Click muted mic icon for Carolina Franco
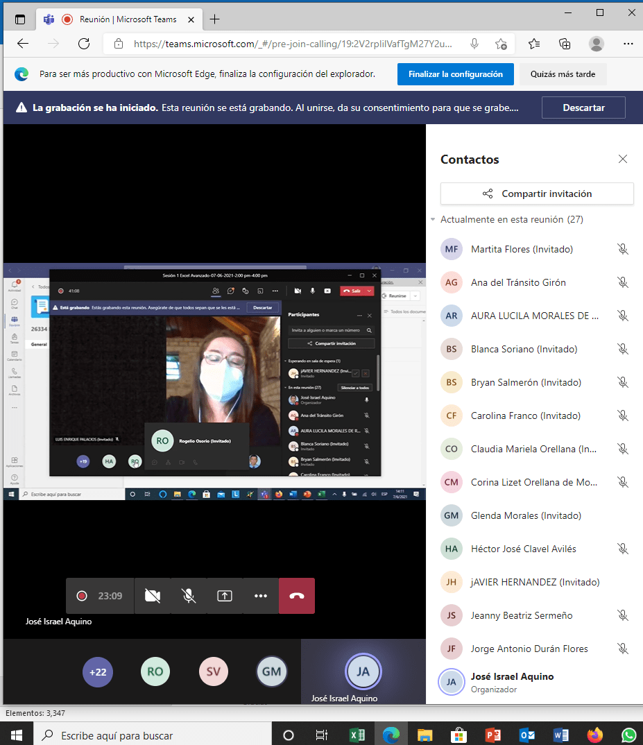643x745 pixels. click(x=623, y=416)
